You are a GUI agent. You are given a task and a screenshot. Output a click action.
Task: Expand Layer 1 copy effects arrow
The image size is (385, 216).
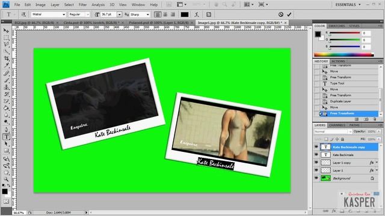point(377,163)
